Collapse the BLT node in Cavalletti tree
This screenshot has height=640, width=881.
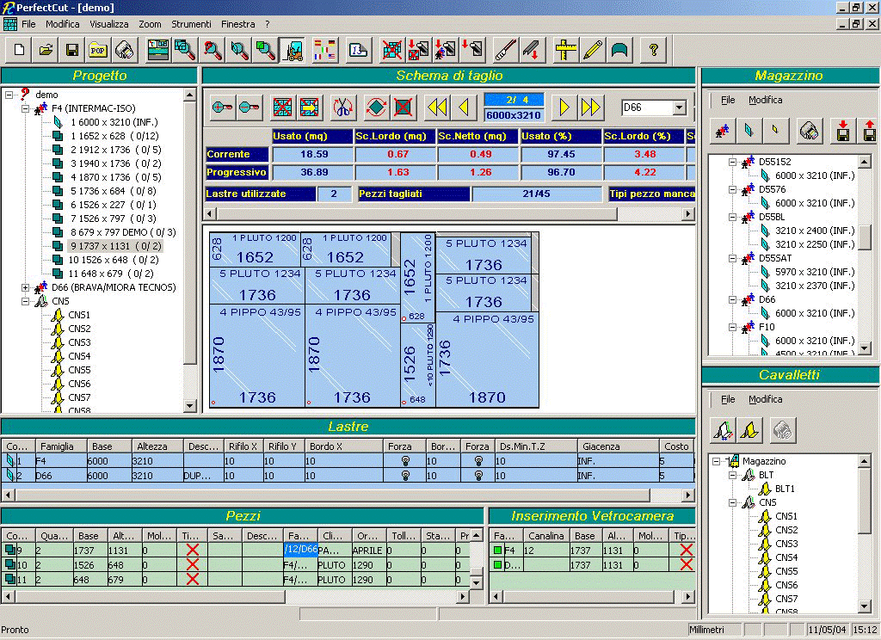(733, 475)
